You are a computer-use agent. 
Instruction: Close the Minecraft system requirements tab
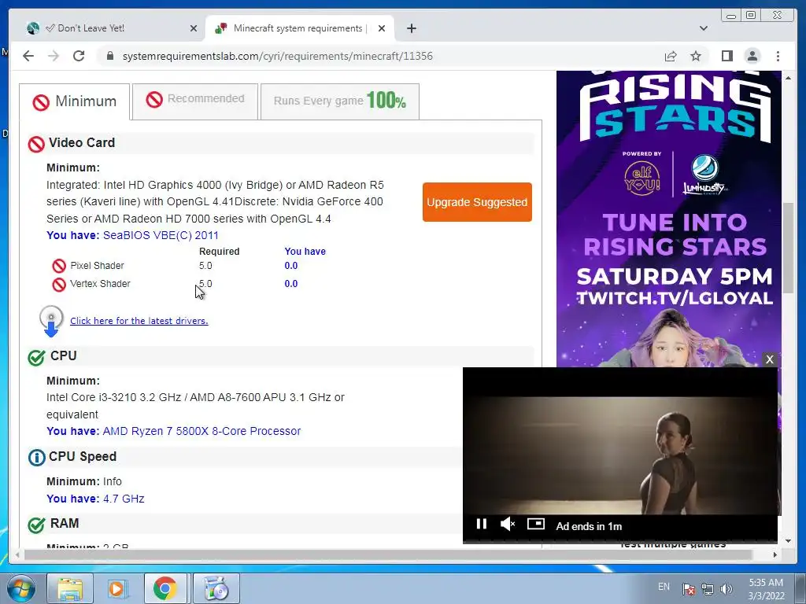coord(382,28)
